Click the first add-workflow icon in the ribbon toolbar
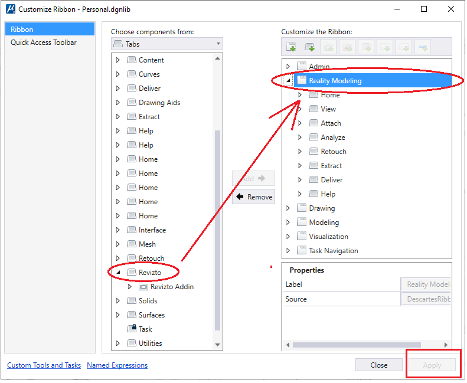 coord(290,47)
